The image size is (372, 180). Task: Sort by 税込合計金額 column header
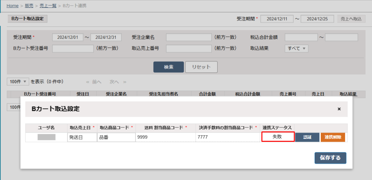[248, 94]
